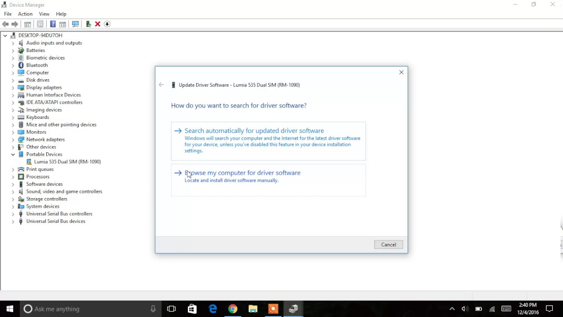Show hidden tray icons chevron

[452, 309]
